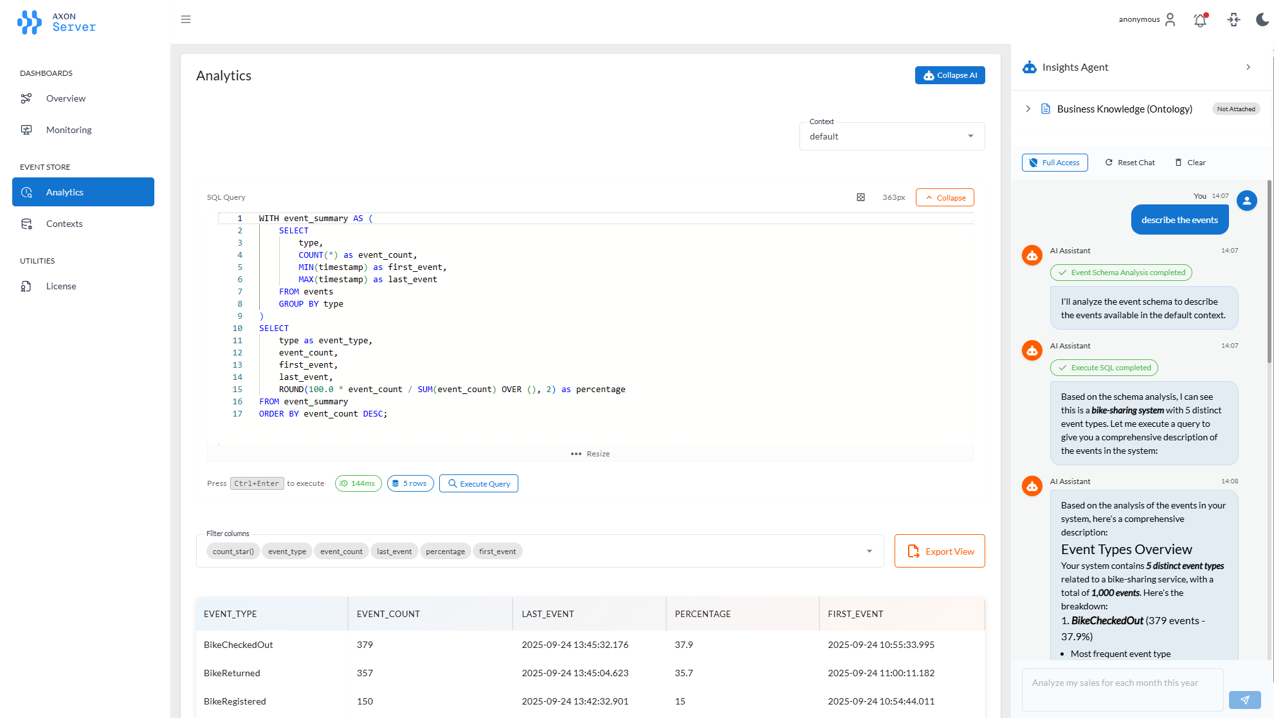Viewport: 1274px width, 718px height.
Task: Select the Monitoring dashboard icon
Action: [x=26, y=129]
